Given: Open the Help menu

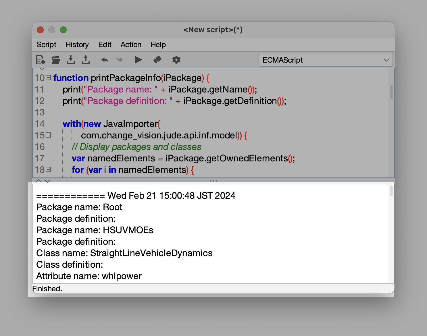Looking at the screenshot, I should pos(158,45).
